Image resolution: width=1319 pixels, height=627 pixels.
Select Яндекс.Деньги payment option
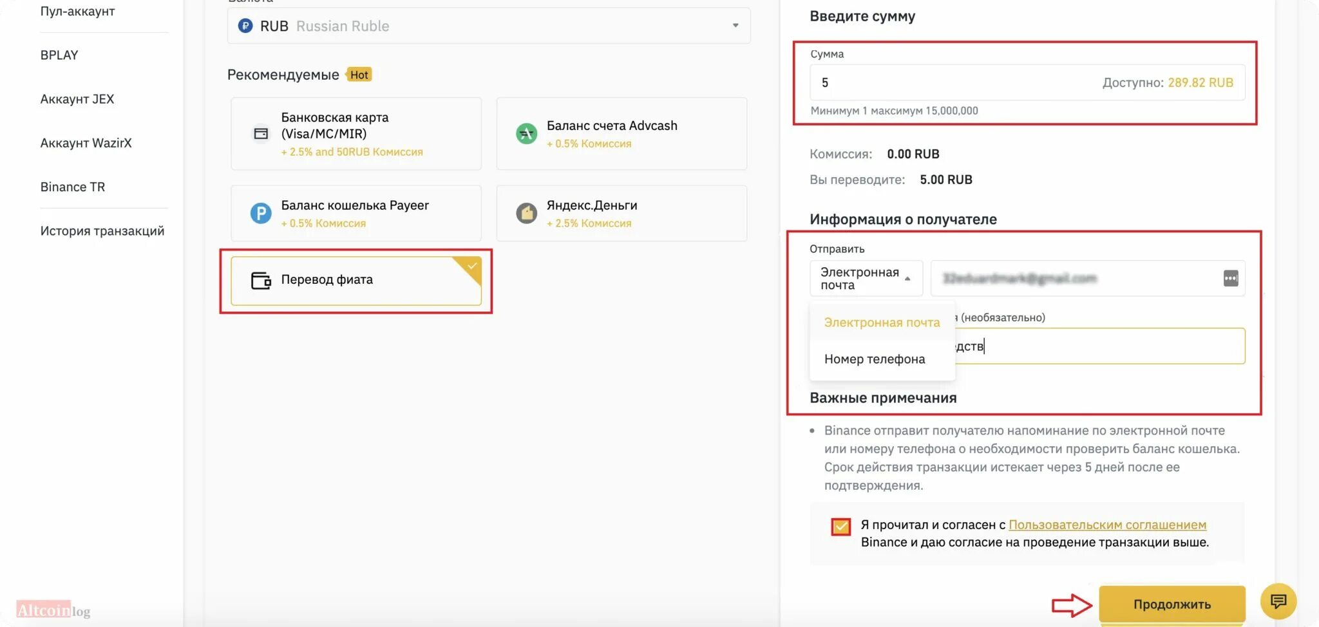pos(622,213)
